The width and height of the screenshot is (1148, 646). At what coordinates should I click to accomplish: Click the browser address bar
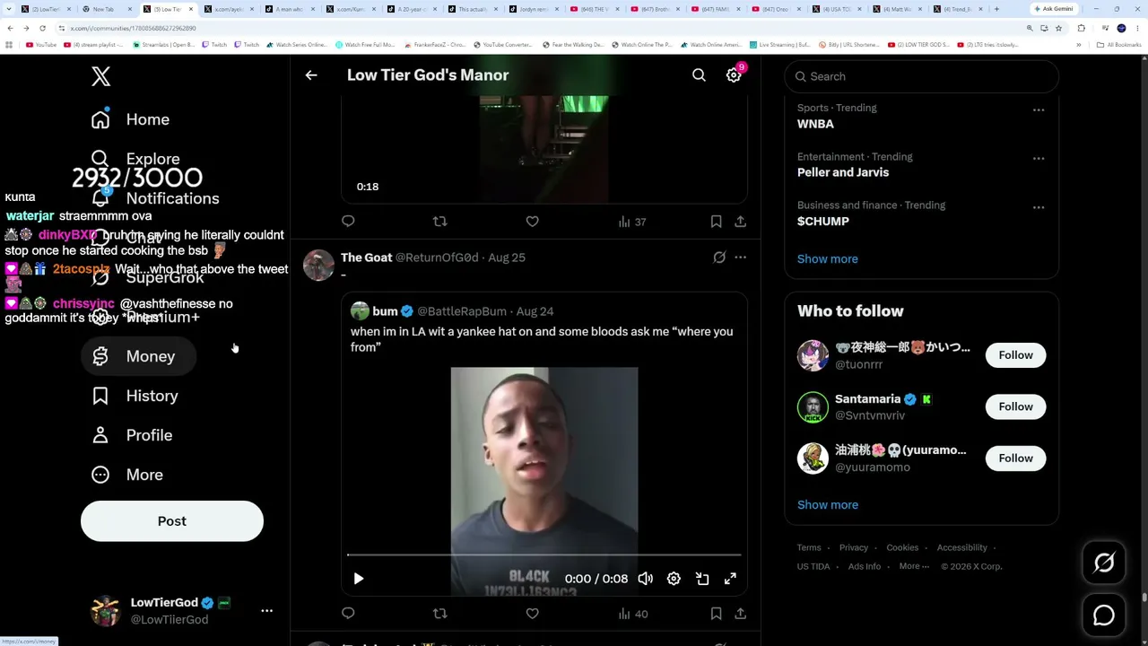coord(538,28)
